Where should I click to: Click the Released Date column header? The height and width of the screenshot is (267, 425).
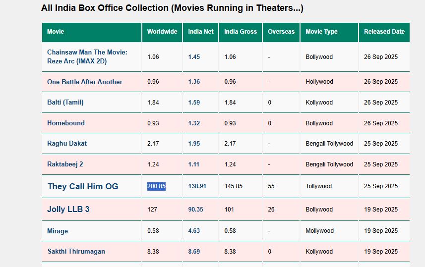(x=384, y=32)
